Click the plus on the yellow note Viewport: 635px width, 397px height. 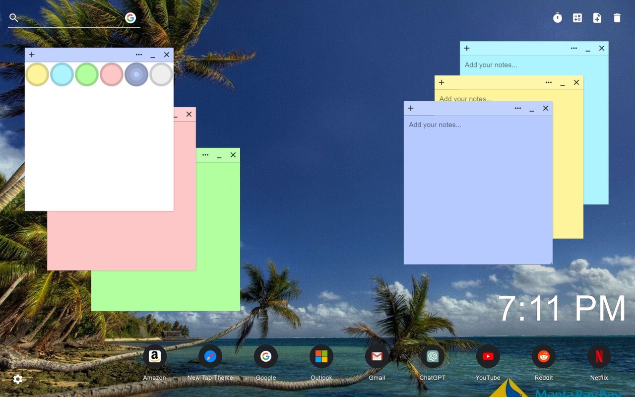click(x=442, y=82)
